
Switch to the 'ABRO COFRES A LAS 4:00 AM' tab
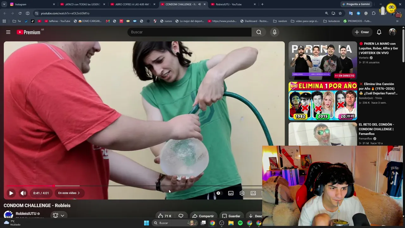pyautogui.click(x=132, y=4)
